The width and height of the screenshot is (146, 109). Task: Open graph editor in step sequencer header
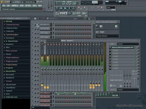[86, 19]
